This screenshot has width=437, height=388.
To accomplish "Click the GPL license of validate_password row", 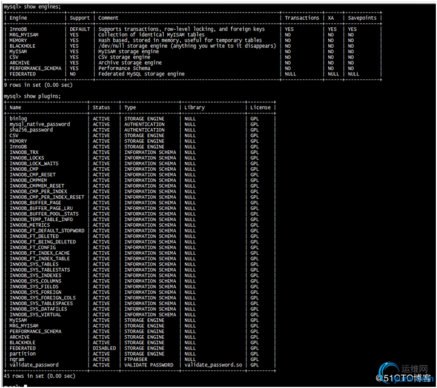I will (254, 365).
